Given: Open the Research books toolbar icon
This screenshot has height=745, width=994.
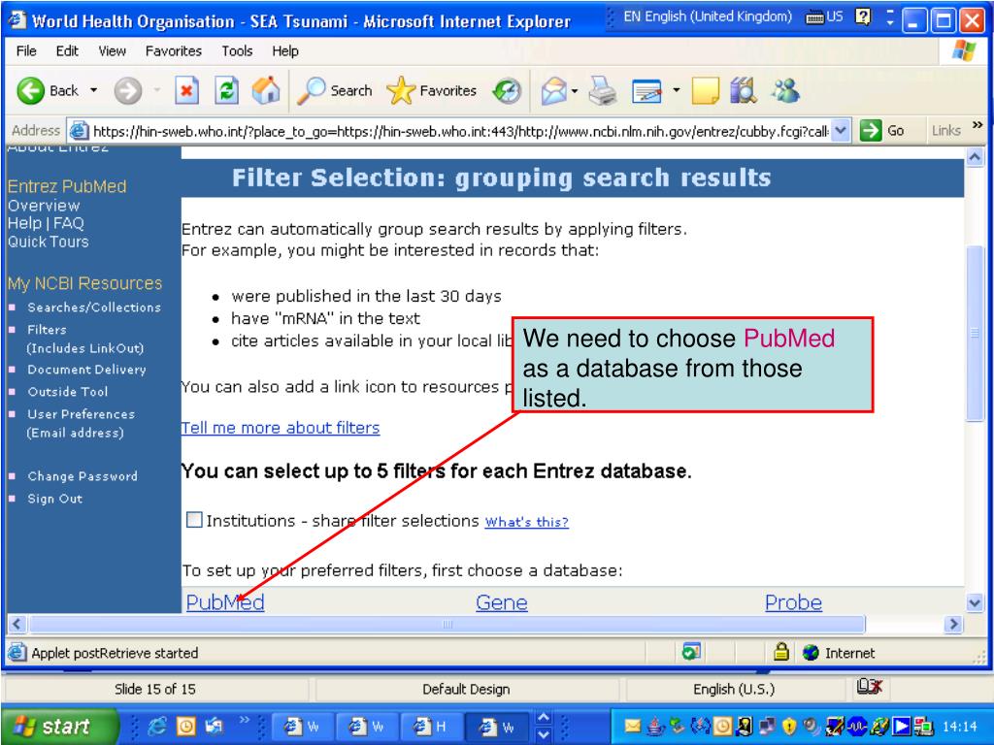Looking at the screenshot, I should 744,90.
